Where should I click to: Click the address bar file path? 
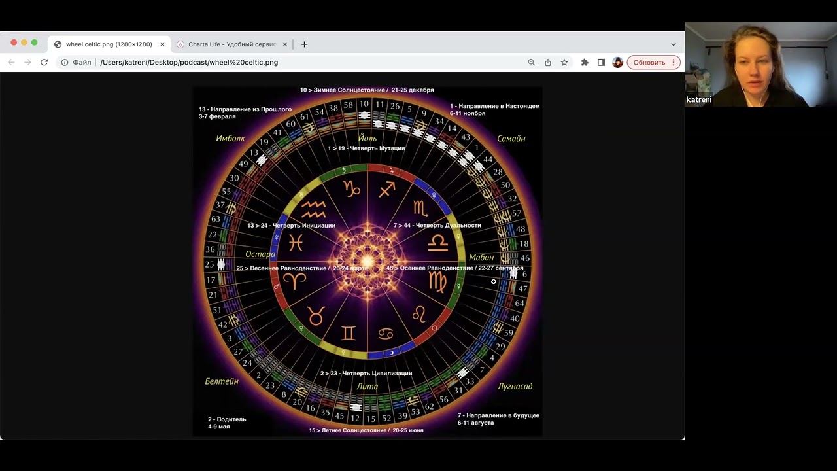[189, 62]
